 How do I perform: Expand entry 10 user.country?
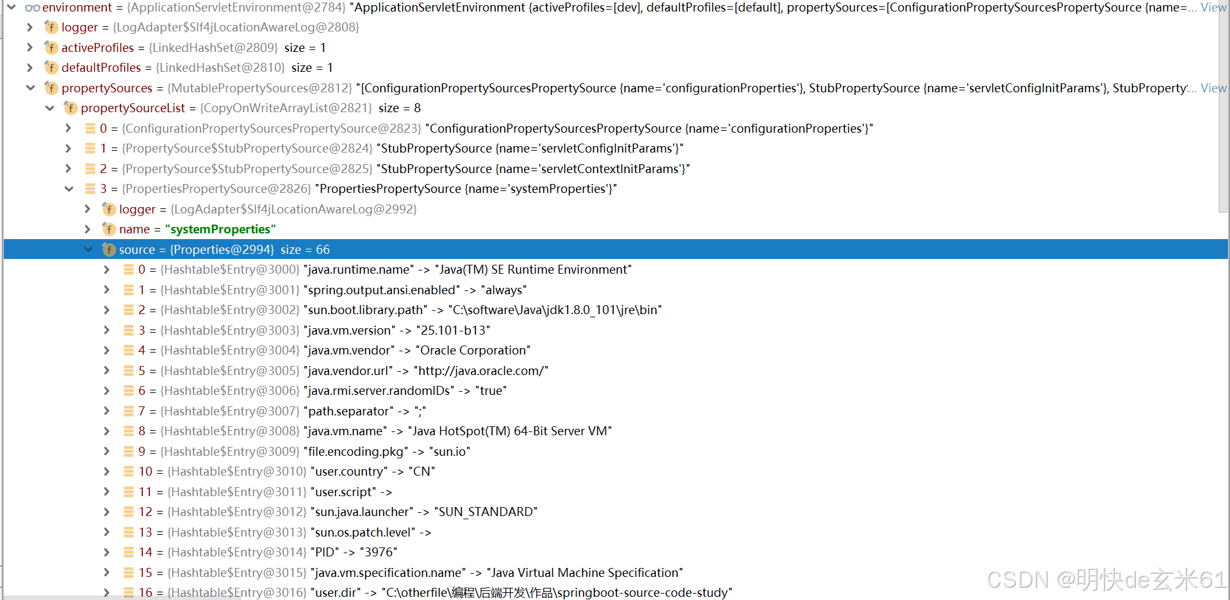(107, 472)
